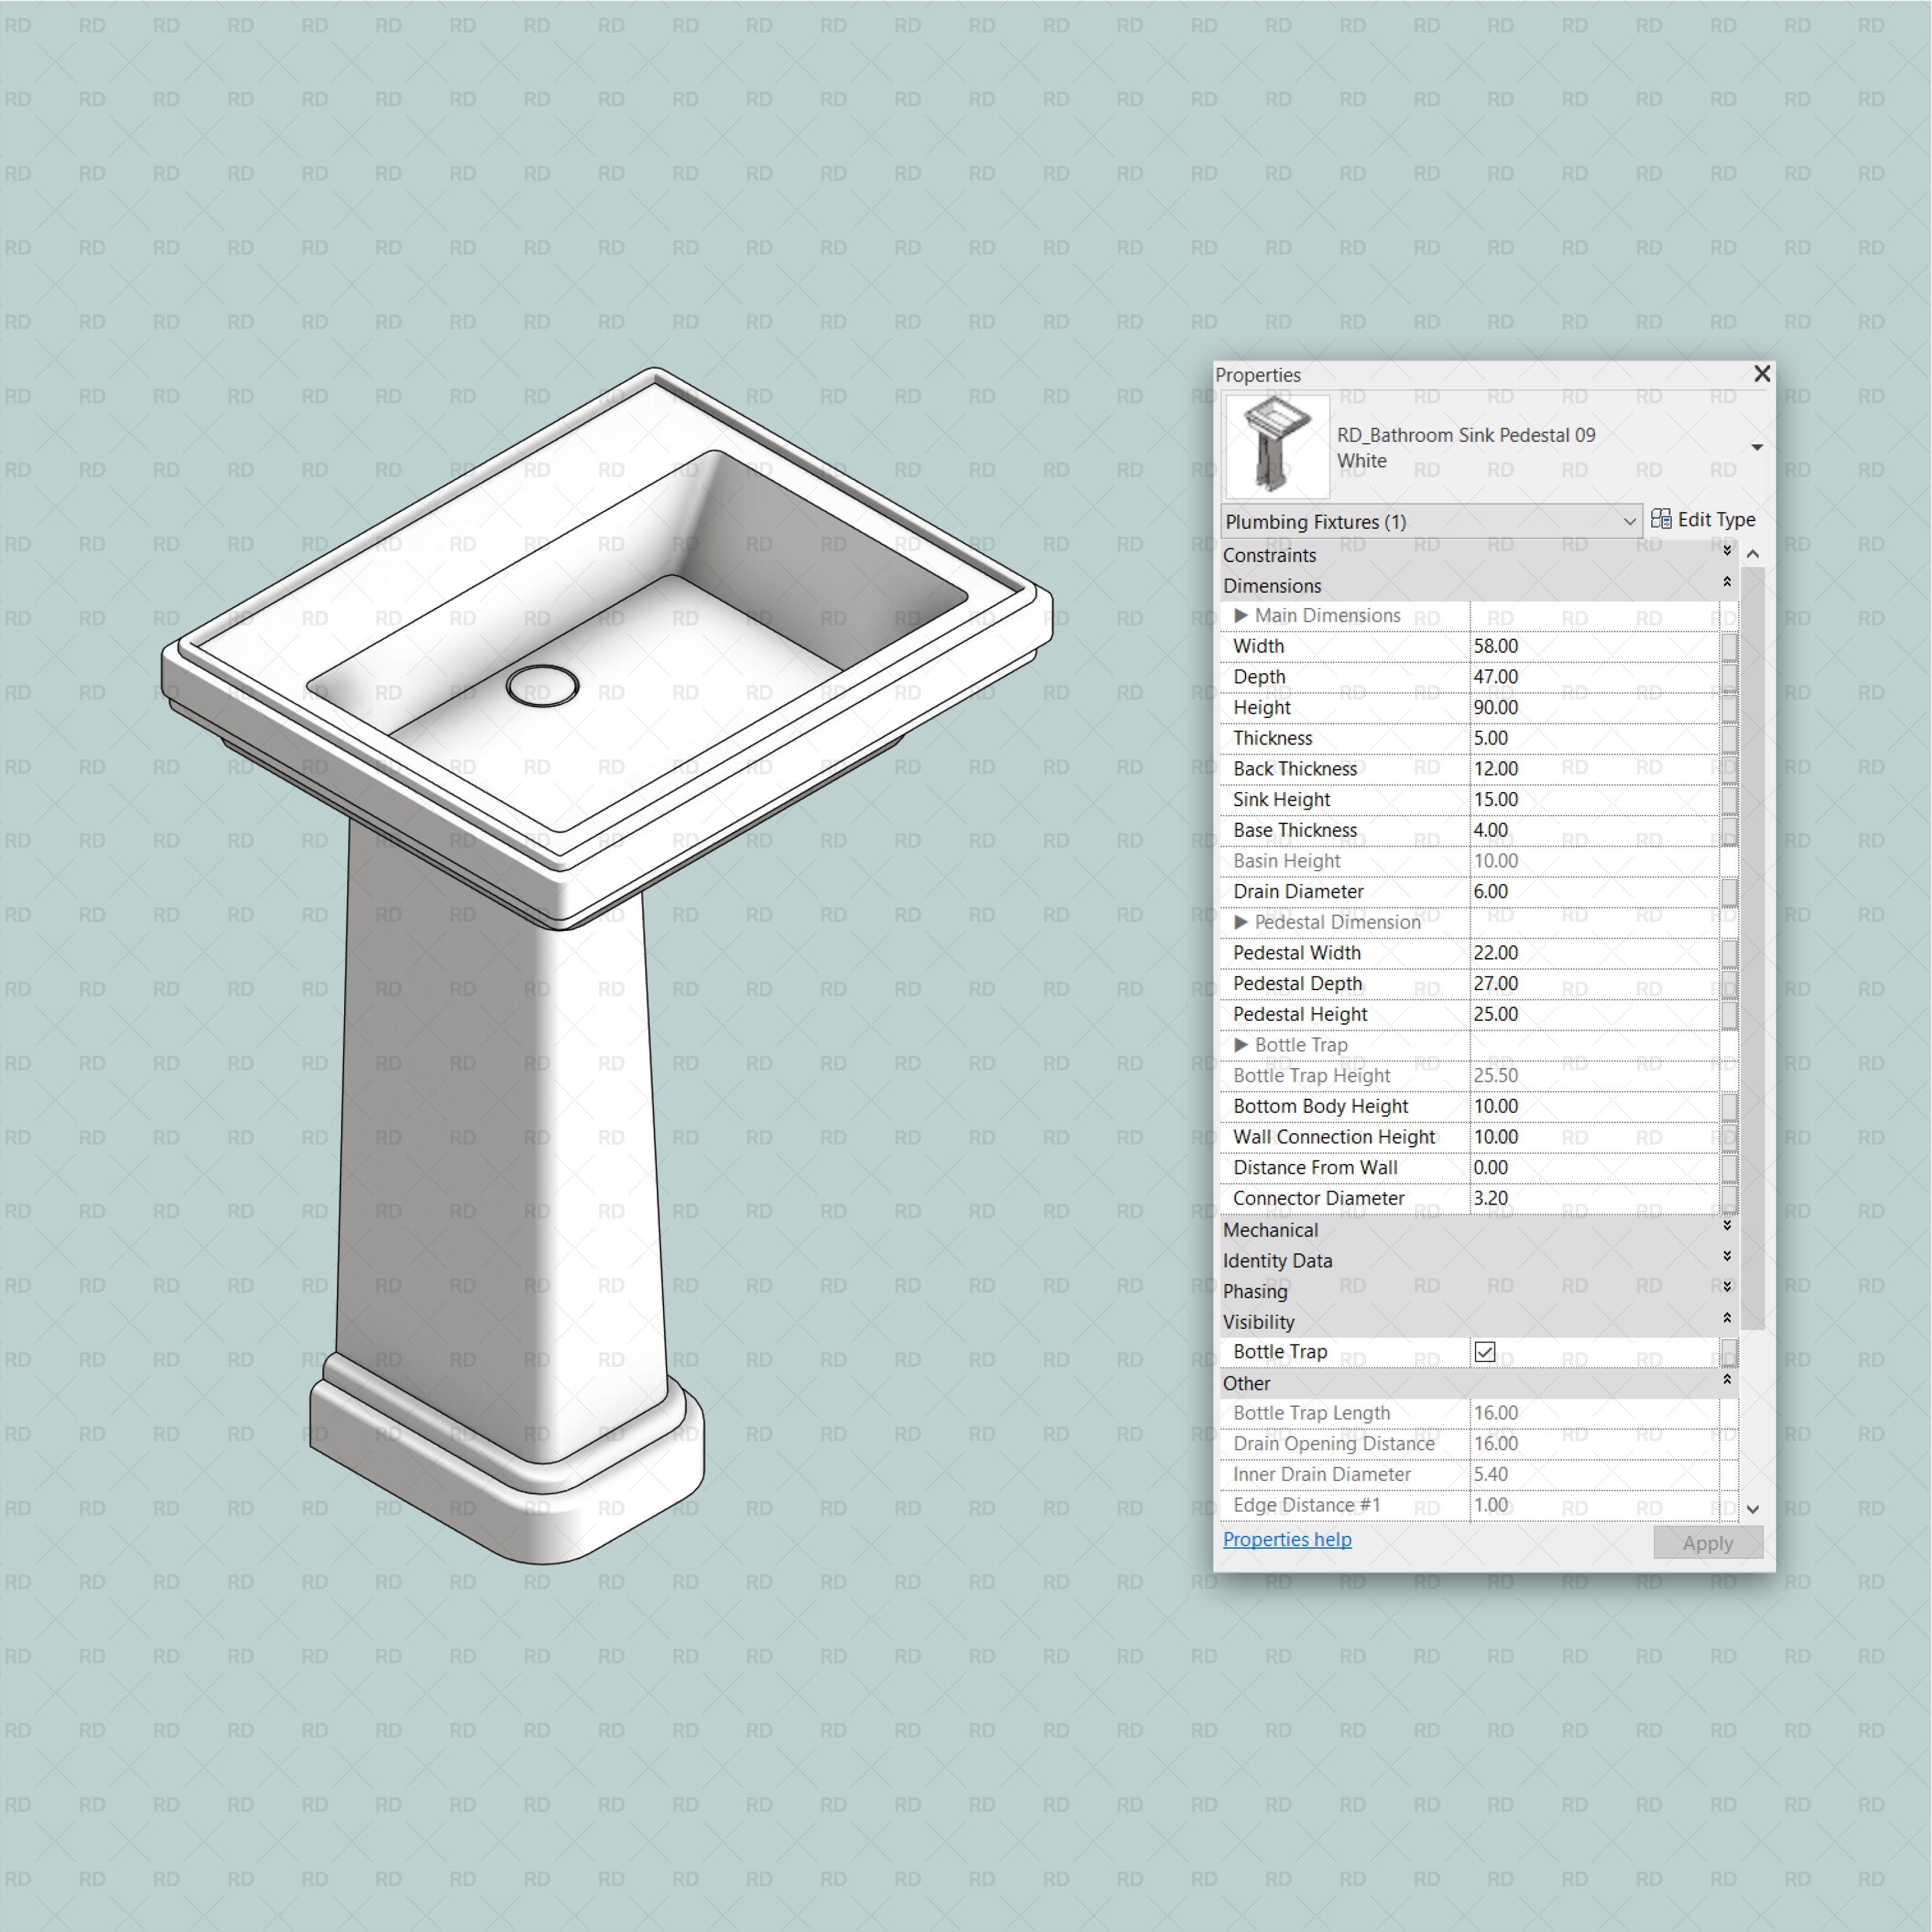The height and width of the screenshot is (1932, 1932).
Task: Collapse the Visibility section chevron
Action: coord(1728,1319)
